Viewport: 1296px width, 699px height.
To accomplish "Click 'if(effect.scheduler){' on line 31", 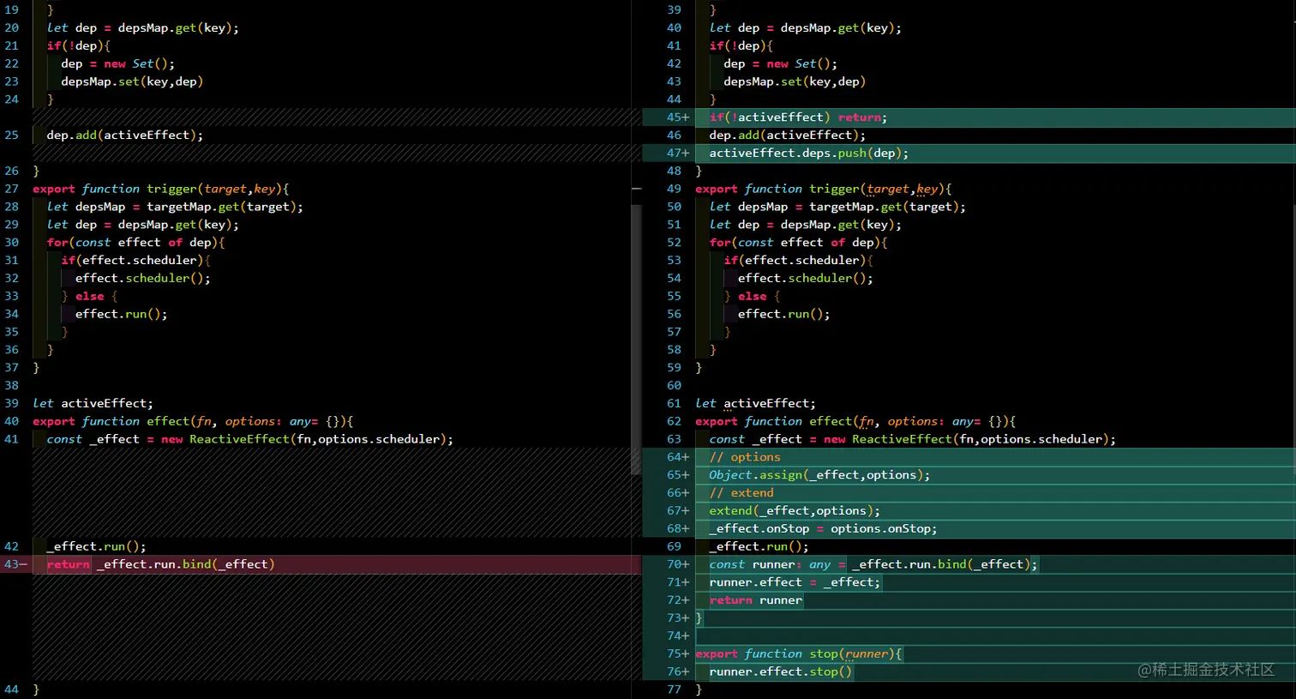I will point(135,261).
